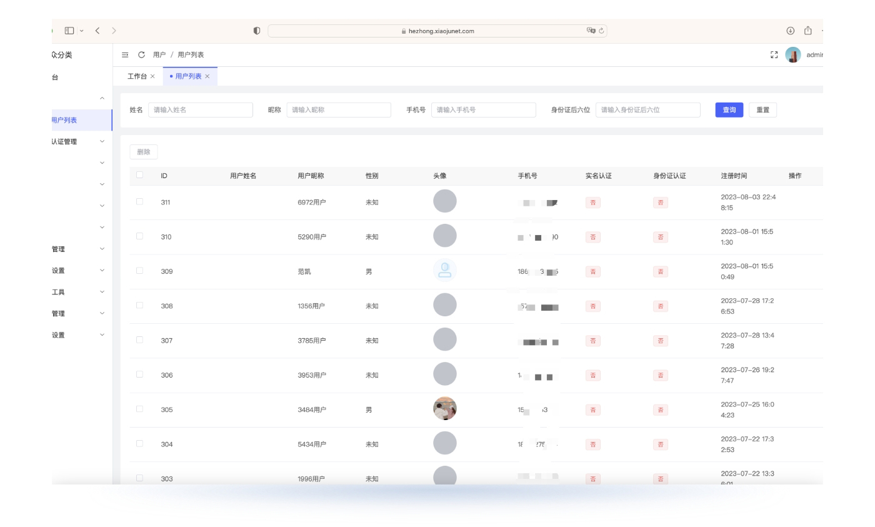Viewport: 875px width, 527px height.
Task: Click the translate icon in address bar
Action: tap(591, 31)
